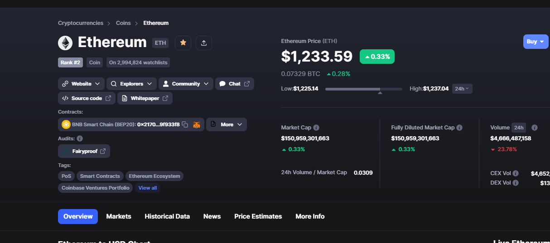Click the PoS tag
Image resolution: width=550 pixels, height=243 pixels.
coord(65,176)
